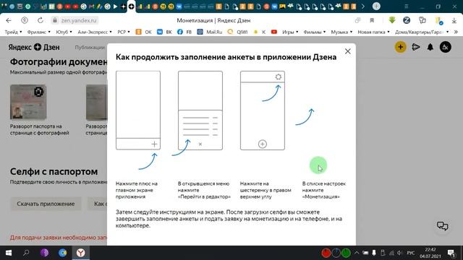Click the green circle tray icon
Viewport: 463px width, 260px height.
pyautogui.click(x=346, y=253)
